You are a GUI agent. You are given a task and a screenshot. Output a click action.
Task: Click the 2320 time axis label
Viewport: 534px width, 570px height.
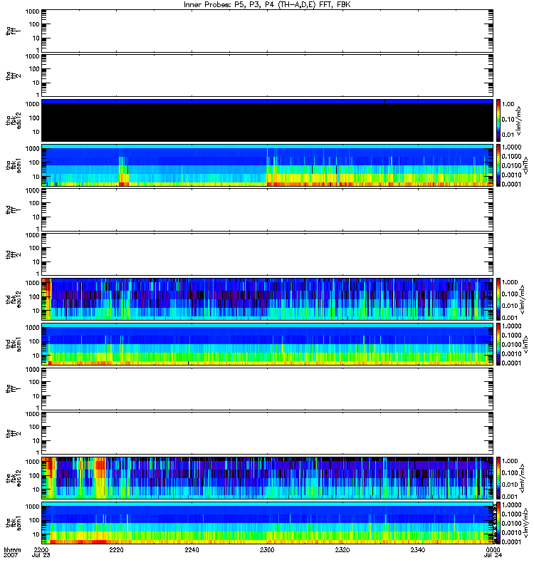[342, 549]
